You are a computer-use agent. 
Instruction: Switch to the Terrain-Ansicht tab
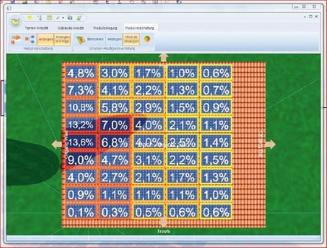[x=36, y=28]
